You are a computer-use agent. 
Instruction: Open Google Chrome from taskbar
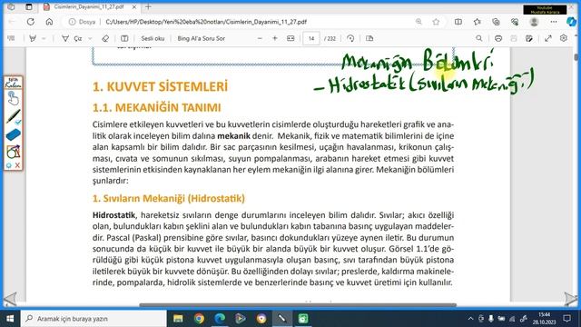coord(199,319)
